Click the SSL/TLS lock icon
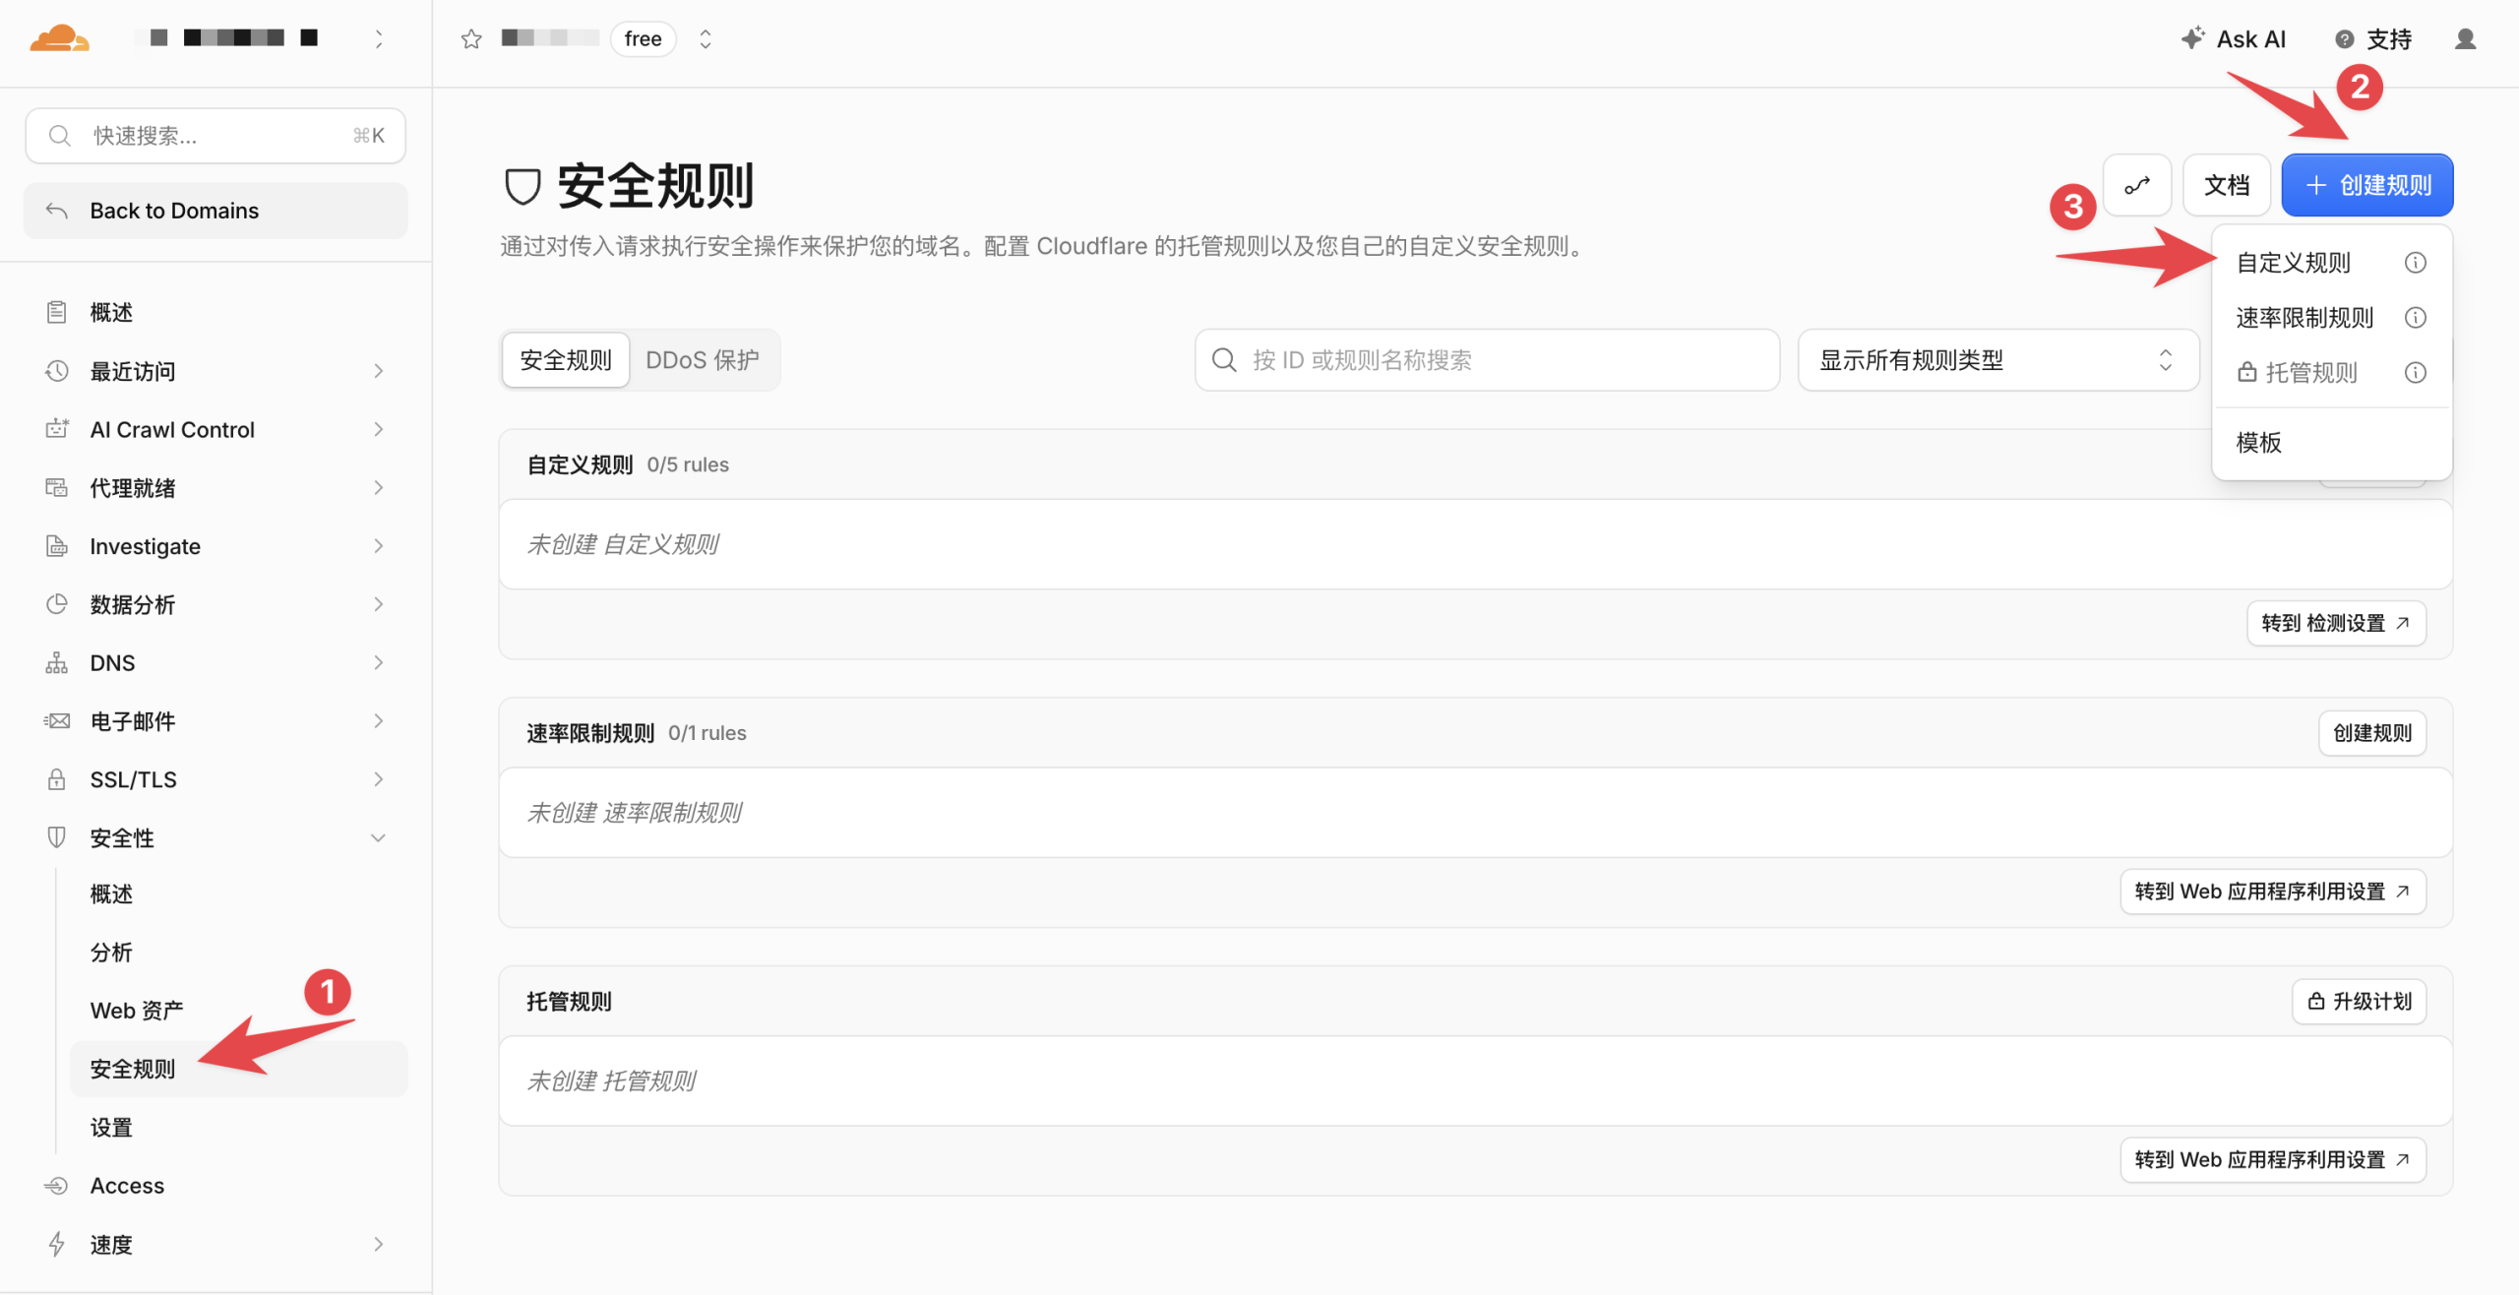The height and width of the screenshot is (1295, 2519). coord(57,779)
